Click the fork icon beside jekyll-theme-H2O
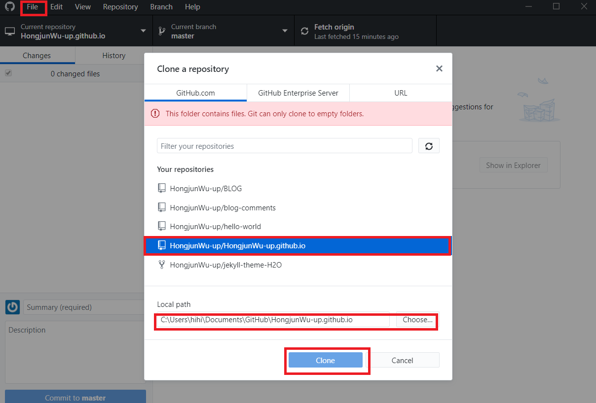The height and width of the screenshot is (403, 596). pos(161,265)
